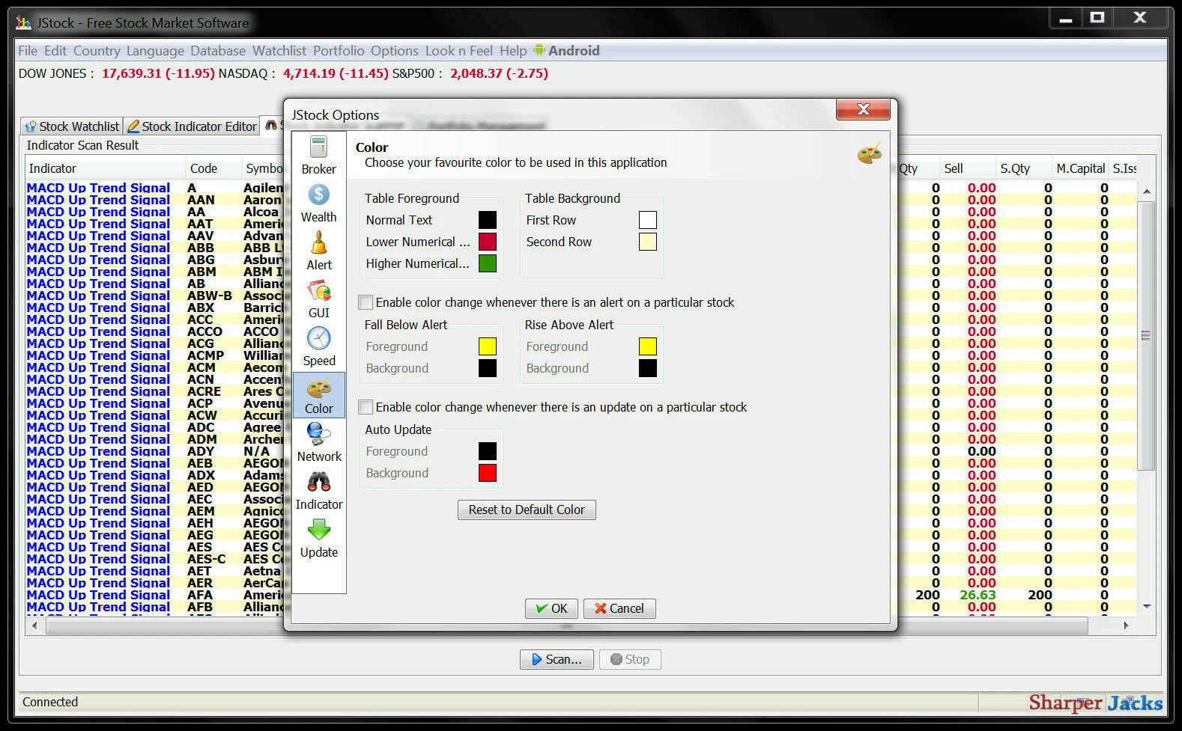Pick Rise Above Alert foreground yellow swatch

(x=648, y=346)
